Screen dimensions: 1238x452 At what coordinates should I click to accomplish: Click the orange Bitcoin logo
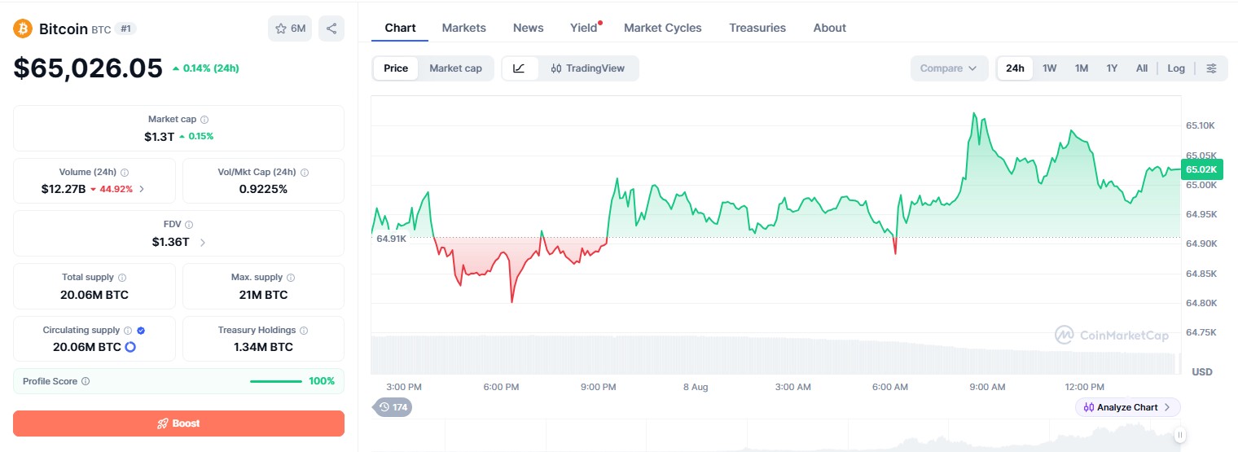point(23,29)
